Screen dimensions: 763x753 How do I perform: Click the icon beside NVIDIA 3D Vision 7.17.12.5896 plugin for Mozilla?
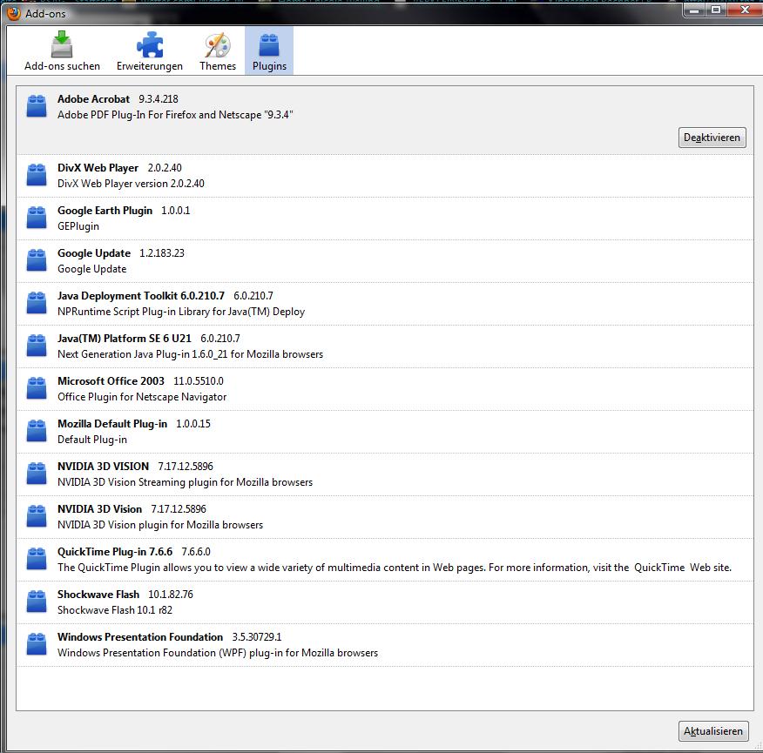[x=37, y=516]
